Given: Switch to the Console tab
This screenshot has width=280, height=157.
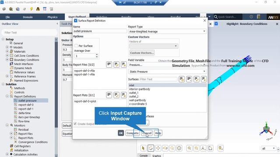Looking at the screenshot, I should coord(143,156).
